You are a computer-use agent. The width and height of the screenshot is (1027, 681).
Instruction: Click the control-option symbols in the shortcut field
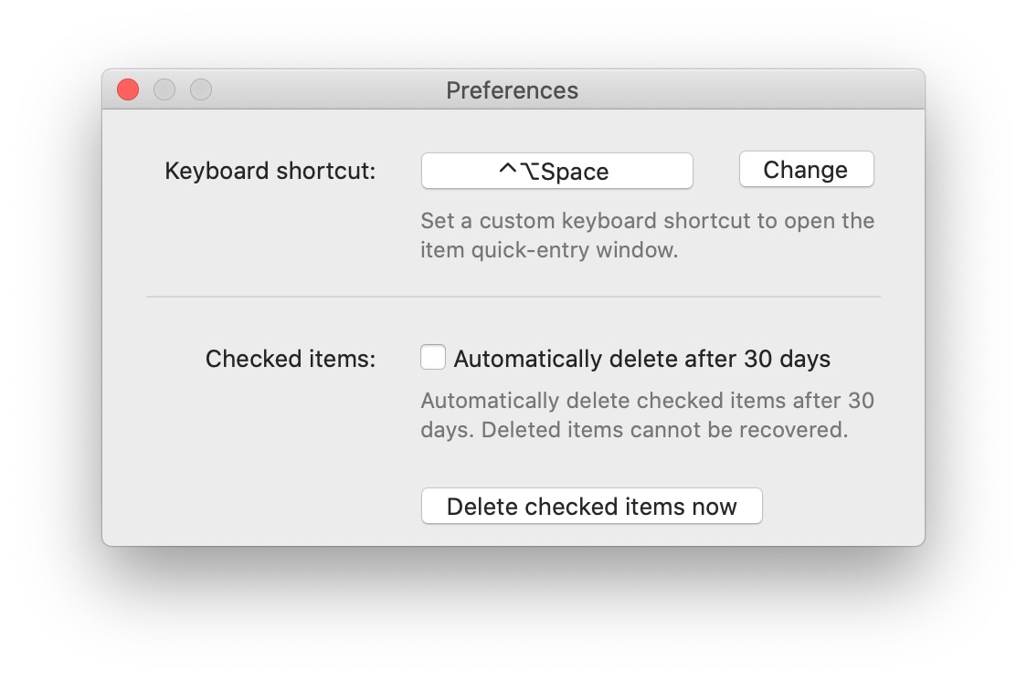pyautogui.click(x=520, y=172)
